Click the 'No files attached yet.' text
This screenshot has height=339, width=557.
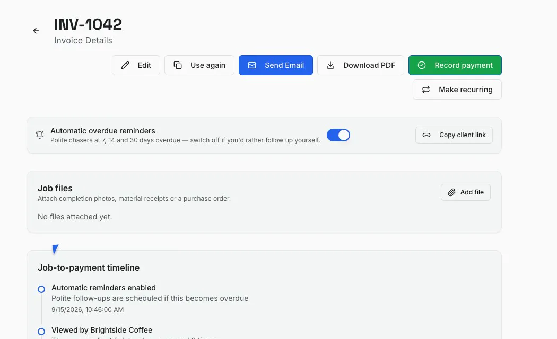click(75, 217)
